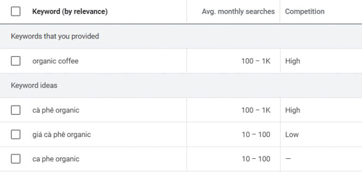Click the dash competition value for 'ca phe organic'
The height and width of the screenshot is (194, 362).
tap(288, 159)
